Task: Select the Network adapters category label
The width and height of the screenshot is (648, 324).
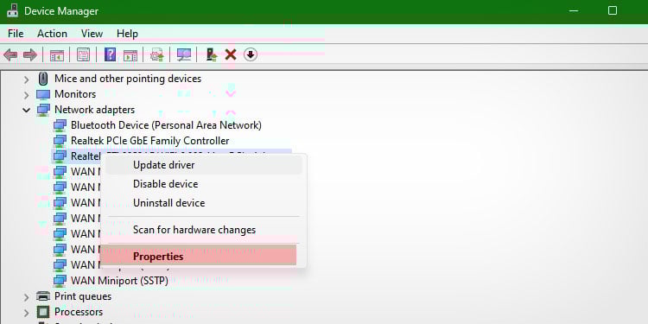Action: click(95, 110)
